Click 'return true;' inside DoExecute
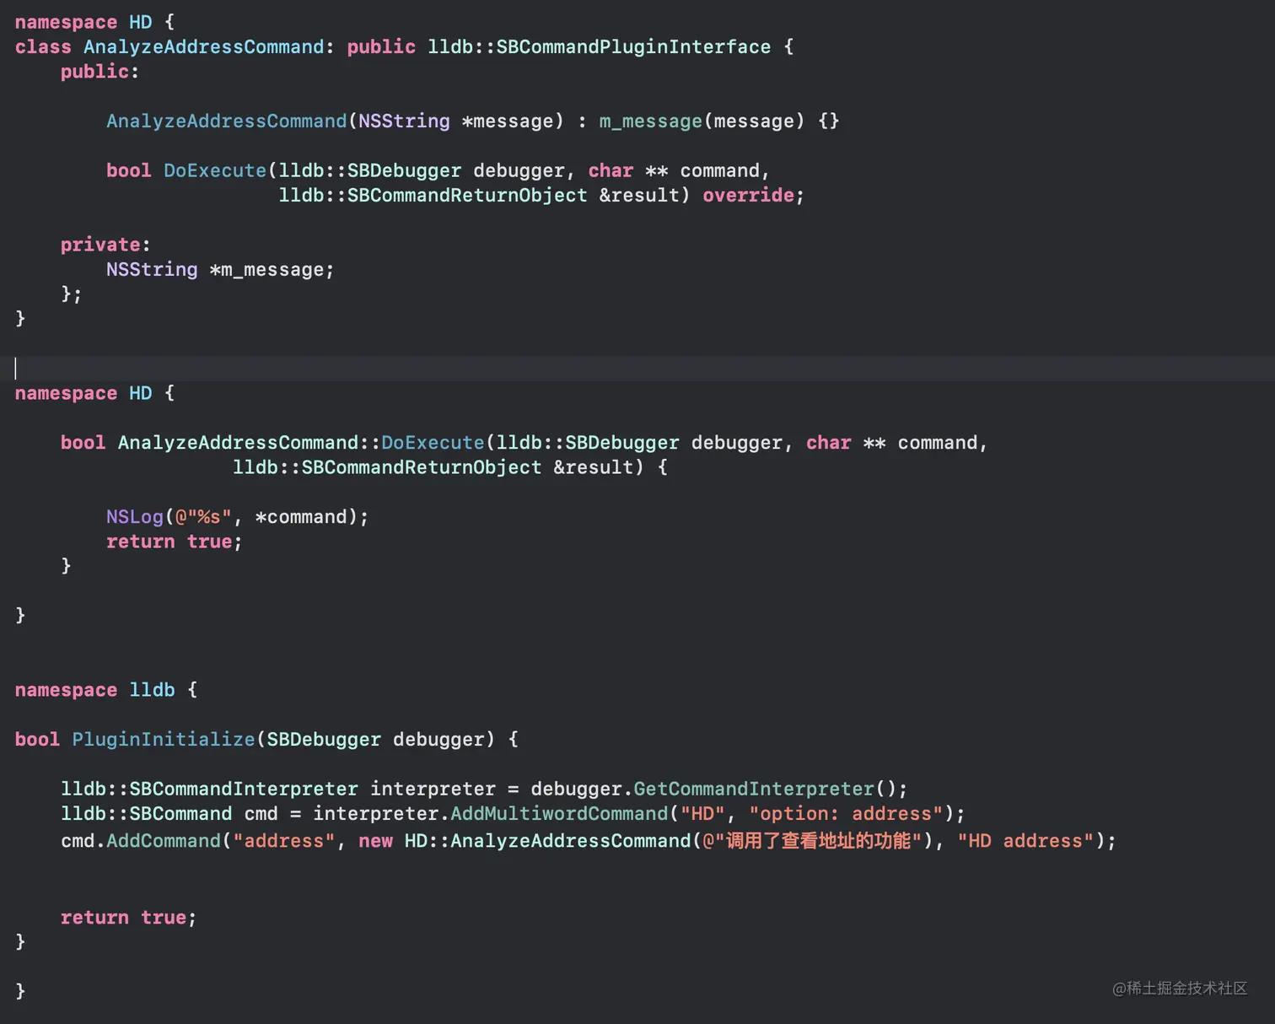The height and width of the screenshot is (1024, 1275). [x=174, y=542]
